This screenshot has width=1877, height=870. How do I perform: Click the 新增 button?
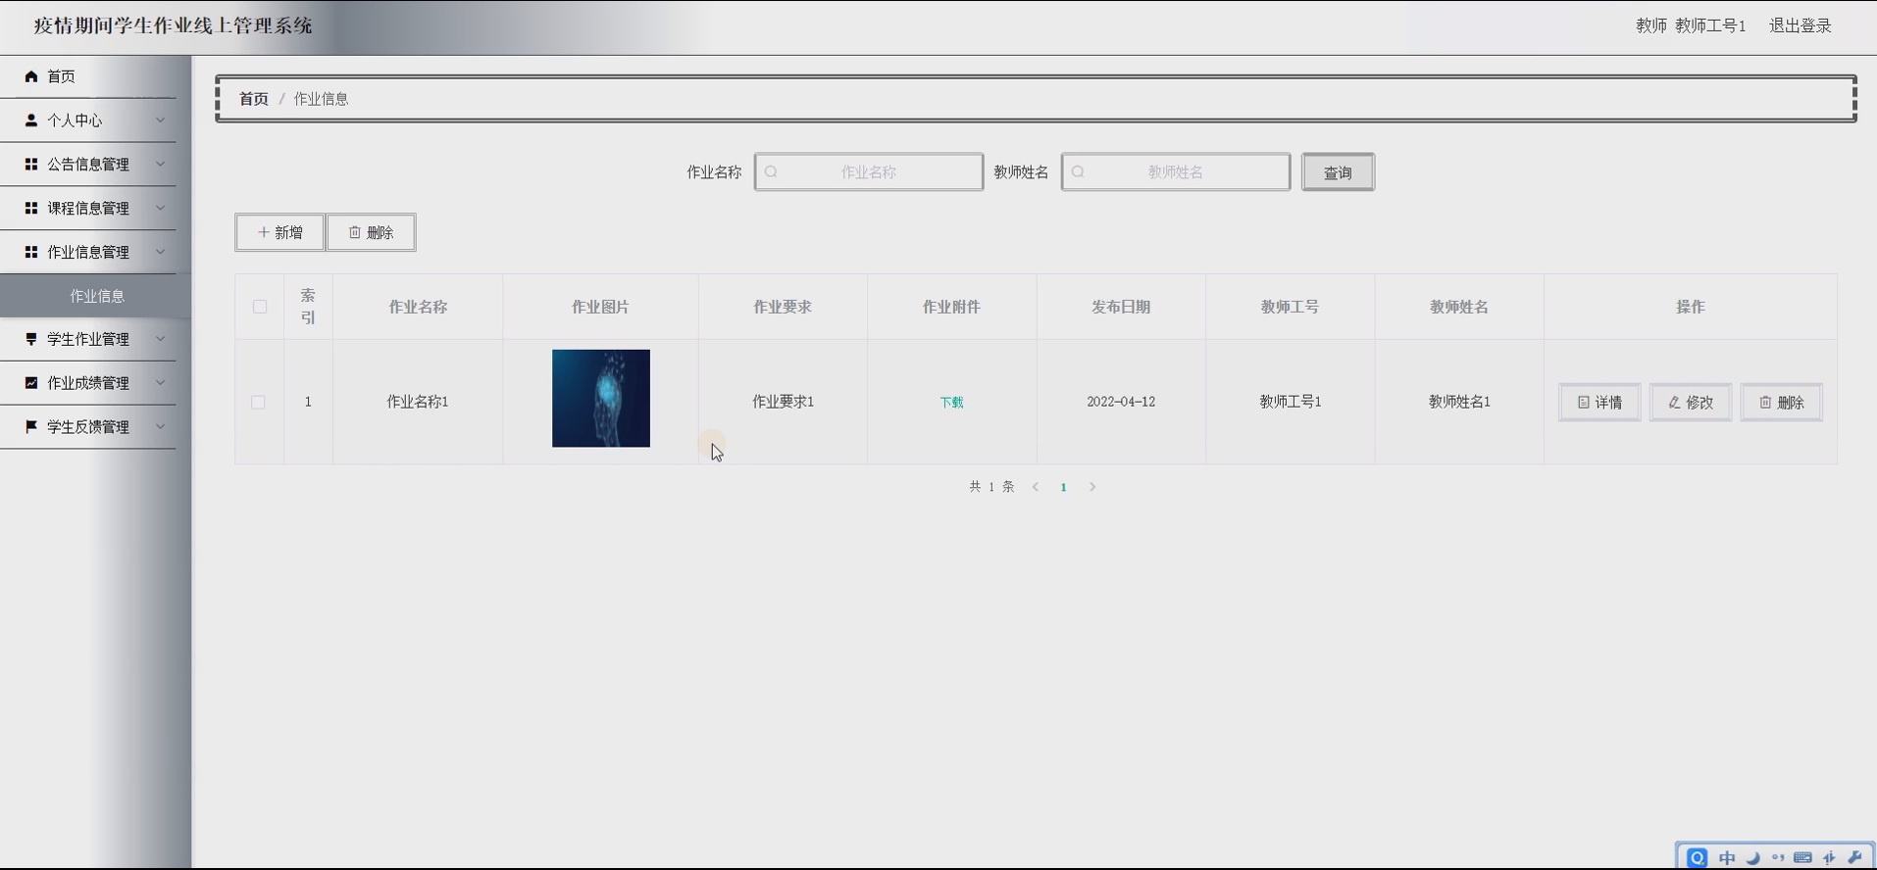tap(279, 232)
